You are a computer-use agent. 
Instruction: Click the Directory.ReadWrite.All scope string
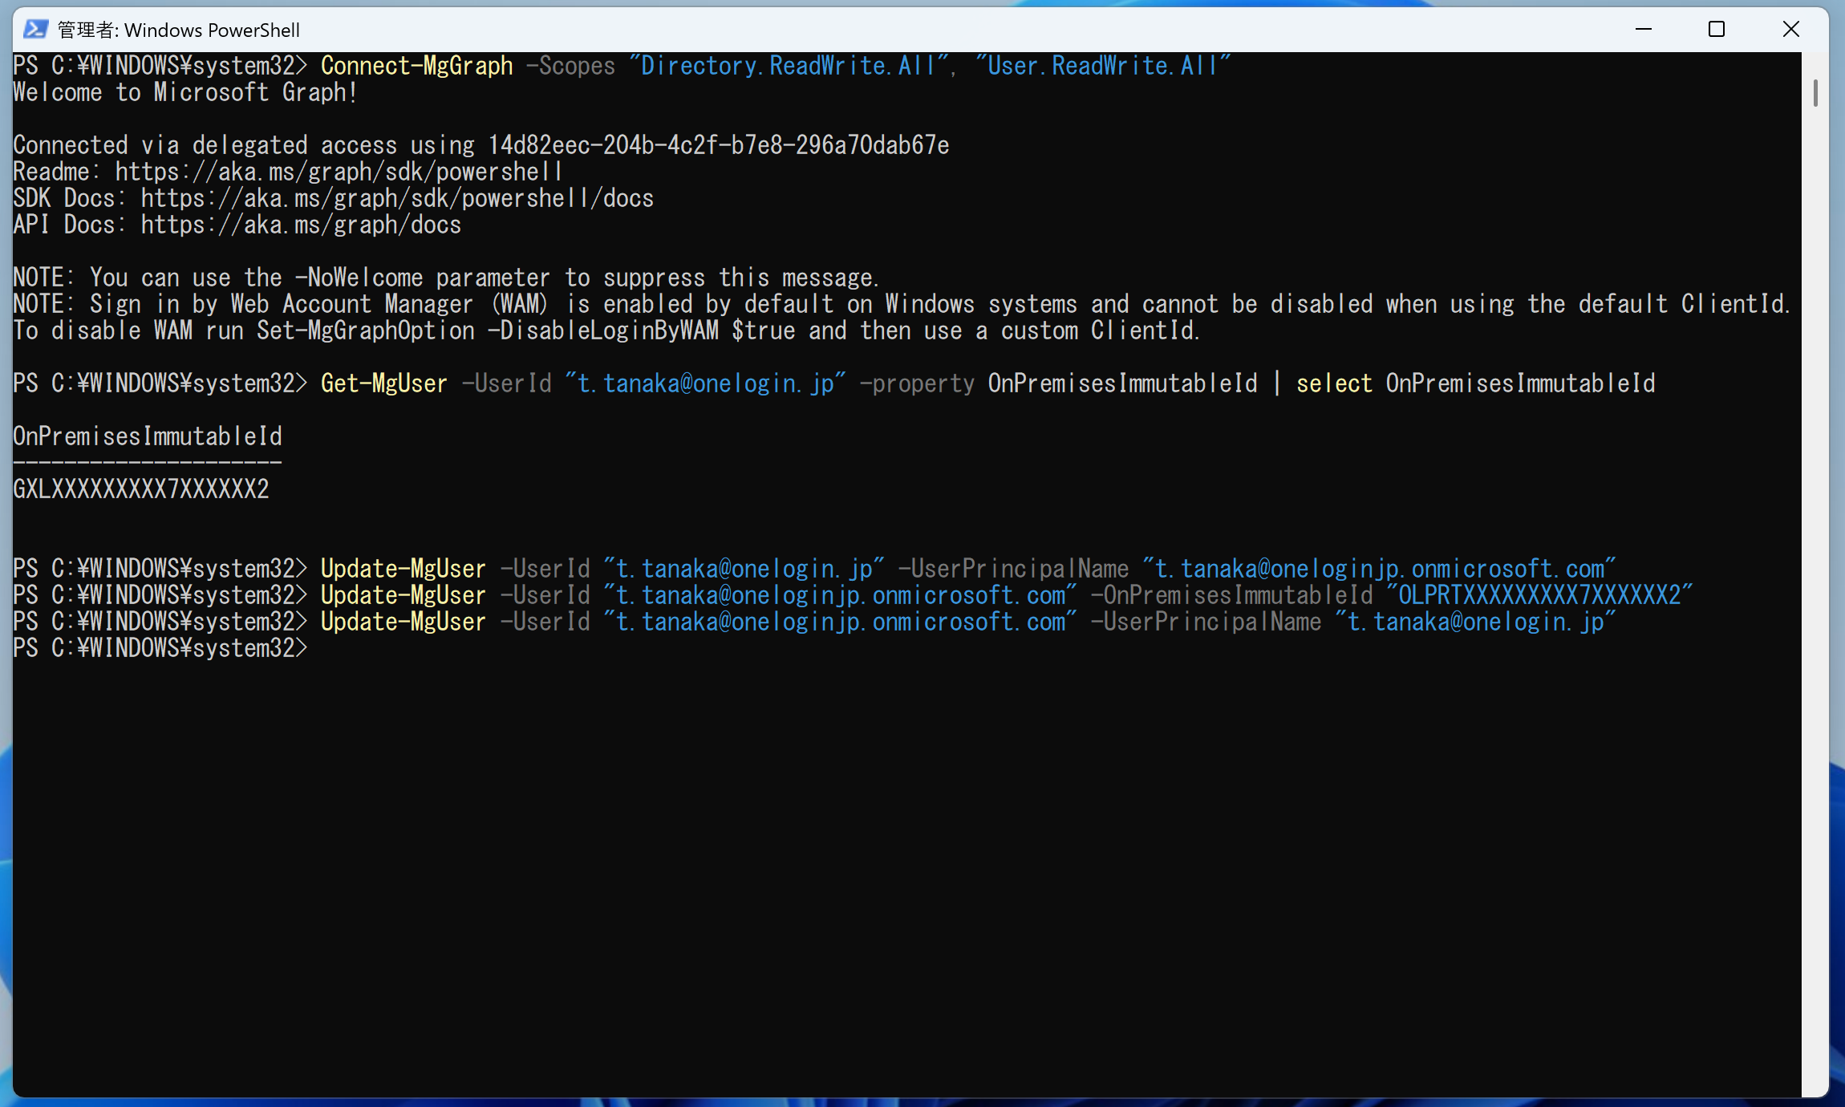click(x=789, y=66)
